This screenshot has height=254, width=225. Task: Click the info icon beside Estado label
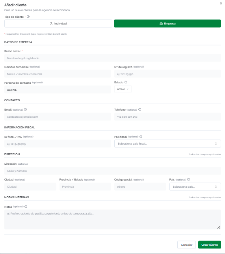coord(126,82)
